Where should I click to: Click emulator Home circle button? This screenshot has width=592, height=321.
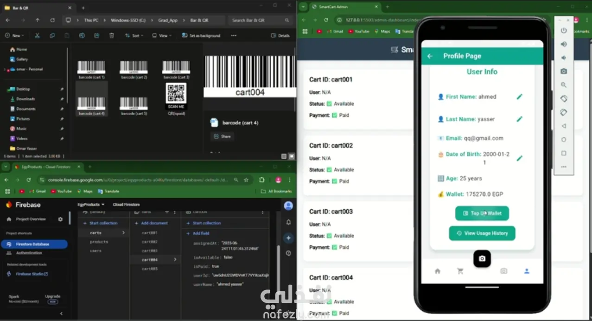(564, 139)
